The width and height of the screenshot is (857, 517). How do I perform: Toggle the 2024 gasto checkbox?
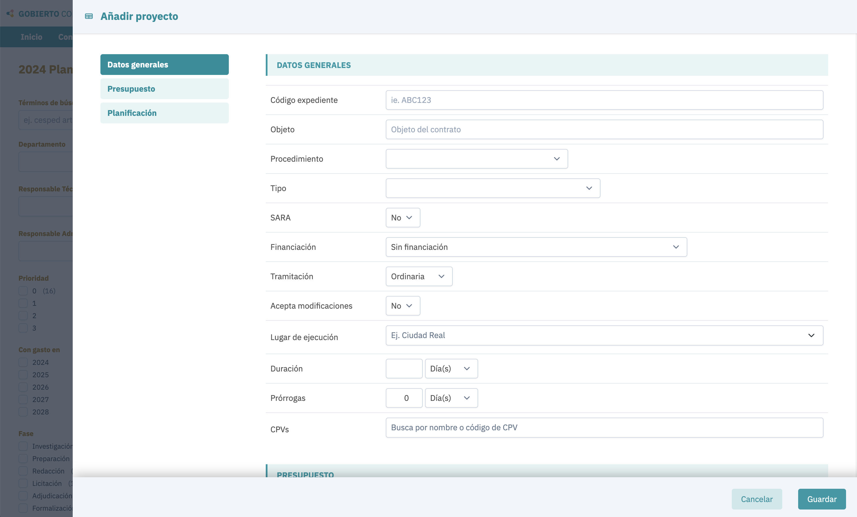pos(23,362)
